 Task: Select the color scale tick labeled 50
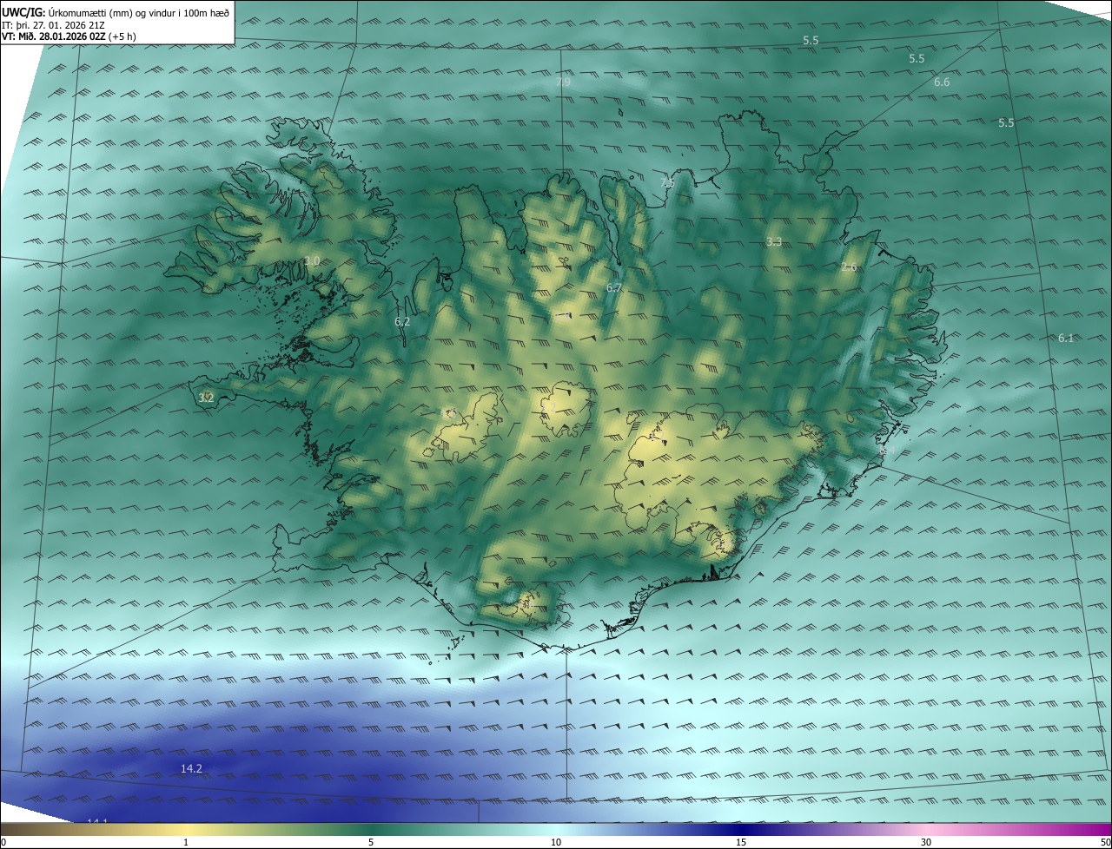[1105, 842]
